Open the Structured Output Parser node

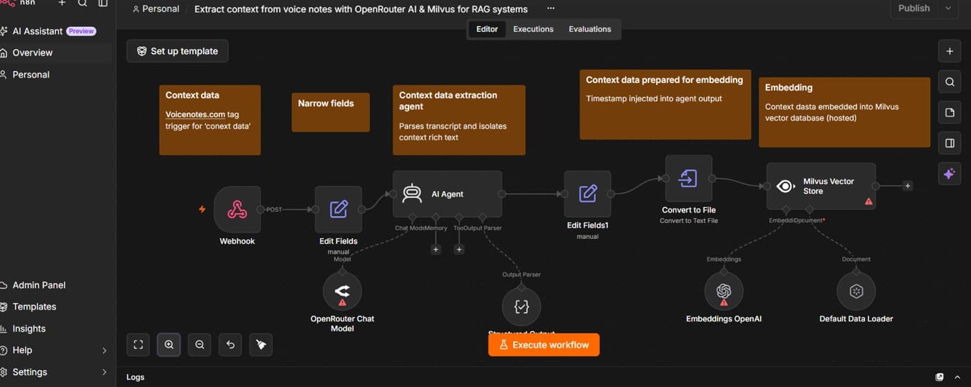coord(522,307)
